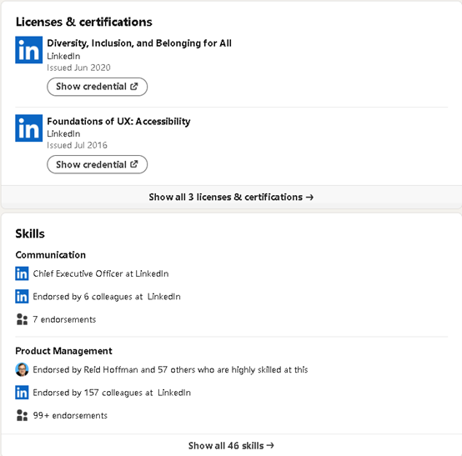Click Endorsed by Reid Hoffman and 57 others

point(170,369)
